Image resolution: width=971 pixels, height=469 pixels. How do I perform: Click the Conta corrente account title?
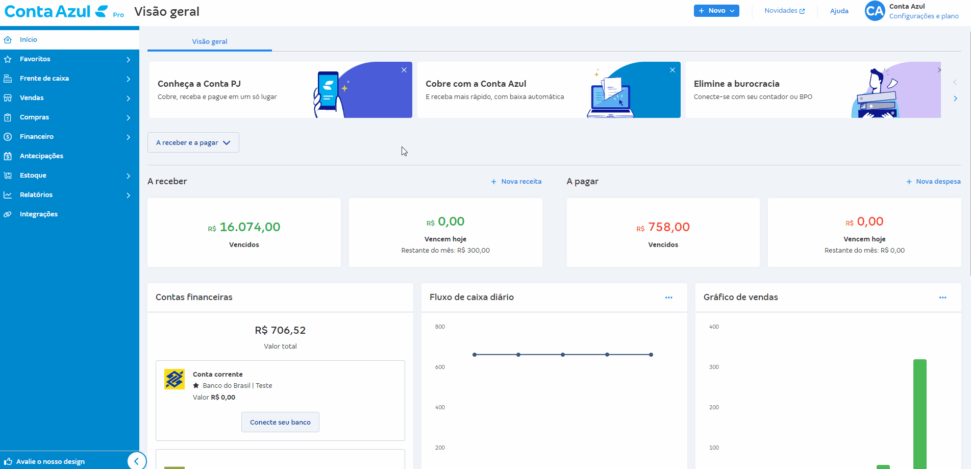[x=218, y=375]
